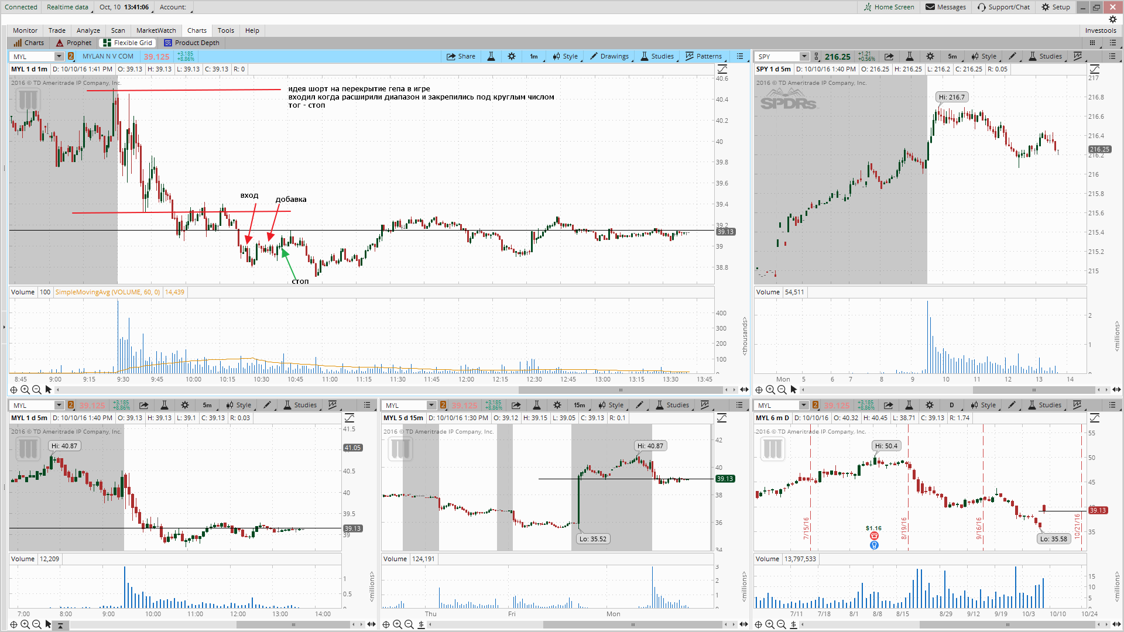Select pointer cursor tool under main chart
This screenshot has width=1124, height=632.
pyautogui.click(x=49, y=390)
